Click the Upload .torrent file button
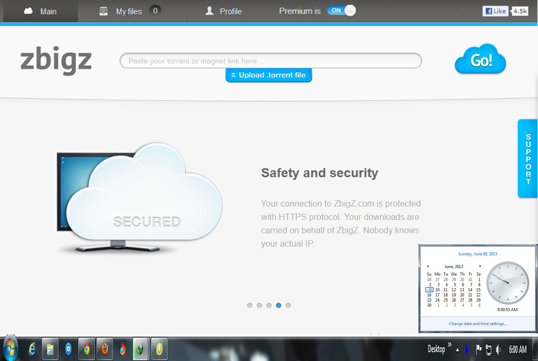Screen dimensions: 538x361 coord(268,75)
